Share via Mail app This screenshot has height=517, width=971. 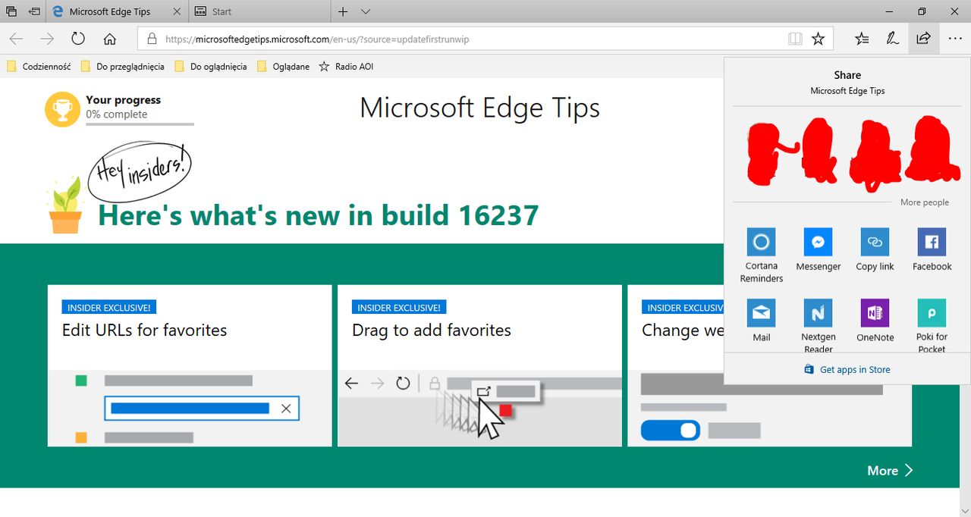[x=762, y=321]
